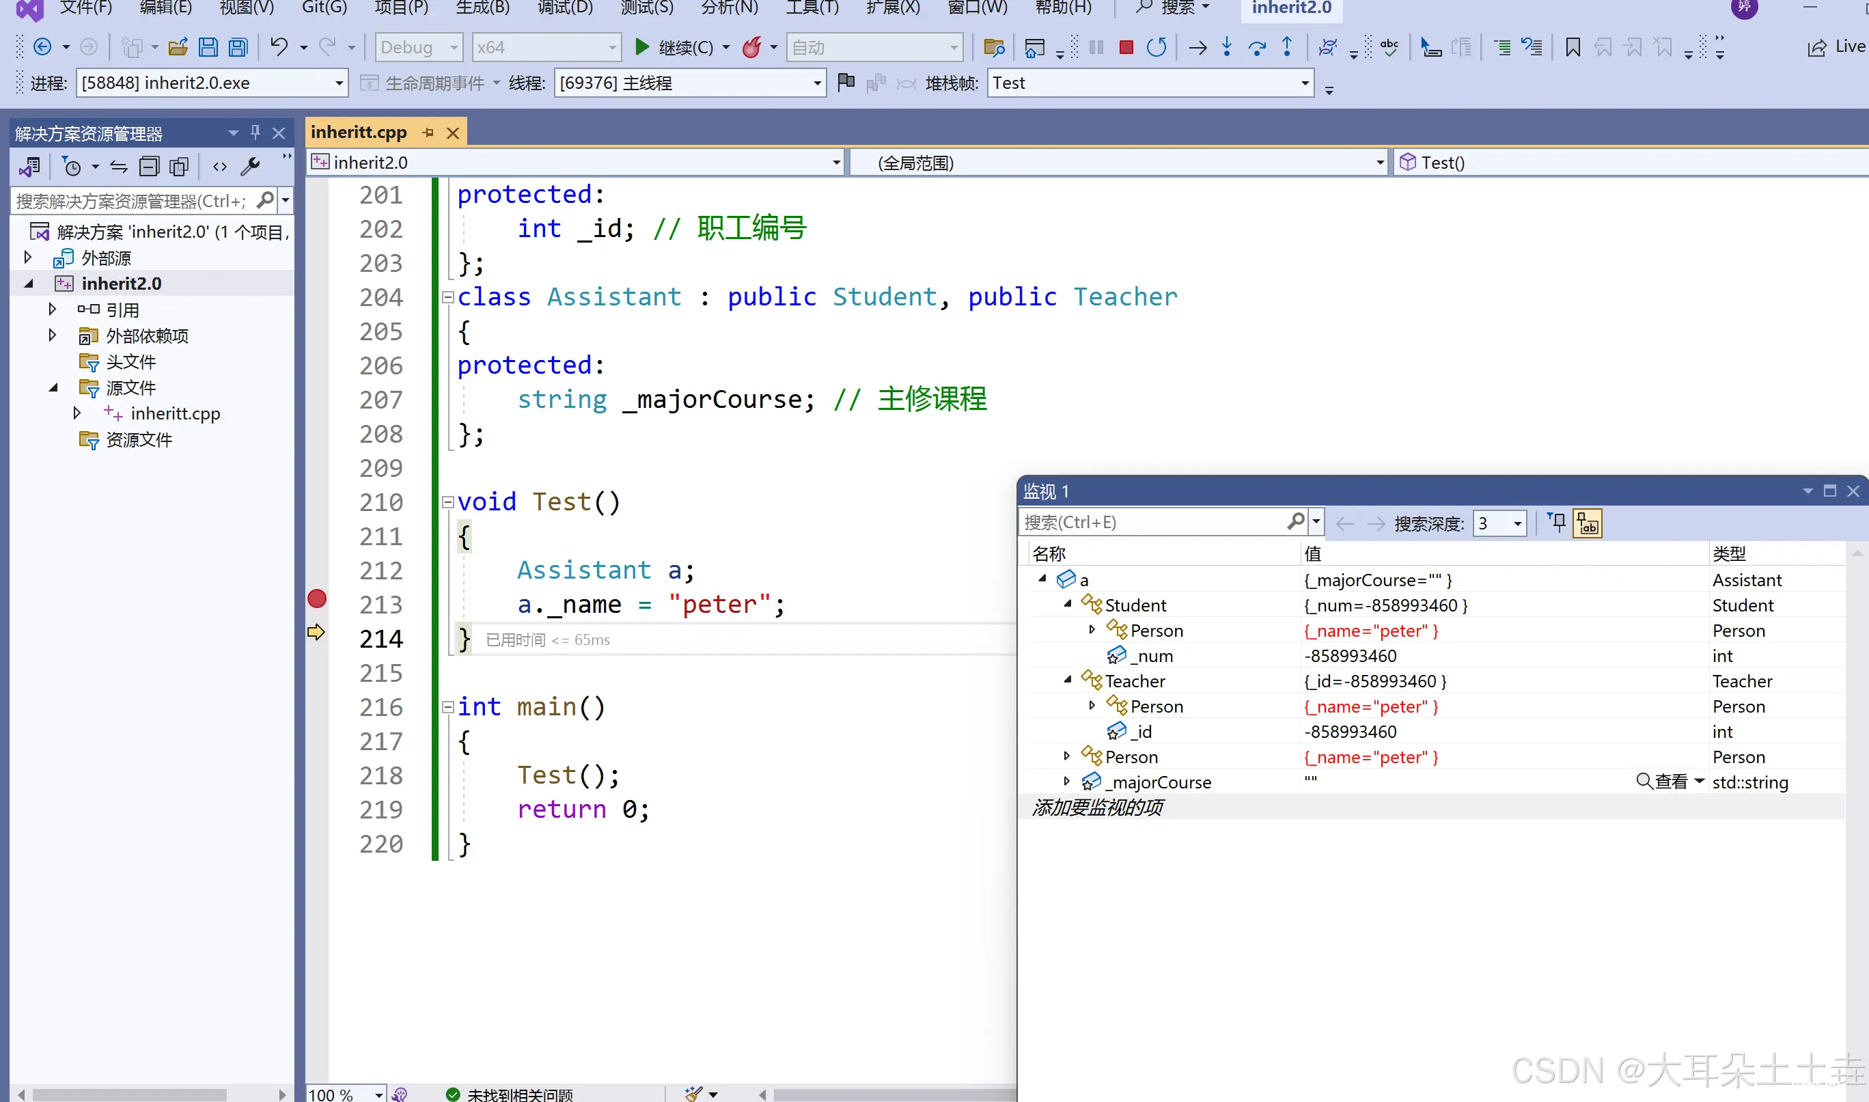1869x1102 pixels.
Task: Click the Hot Reload flame icon
Action: (x=752, y=48)
